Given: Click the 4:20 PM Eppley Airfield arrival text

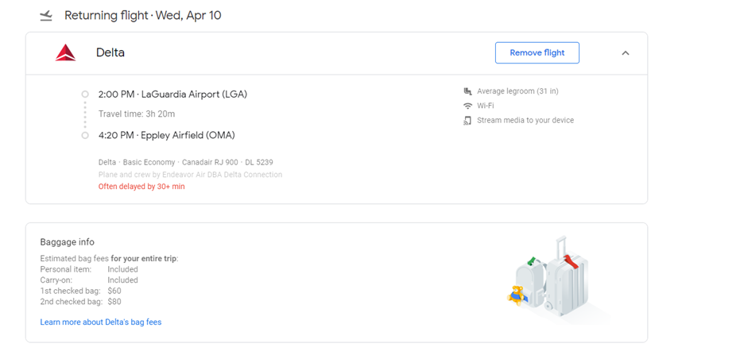Looking at the screenshot, I should [x=166, y=135].
